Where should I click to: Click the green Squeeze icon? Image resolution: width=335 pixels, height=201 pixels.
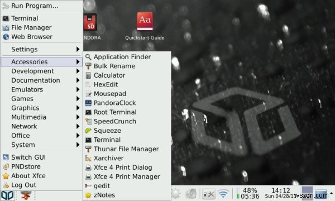88,131
